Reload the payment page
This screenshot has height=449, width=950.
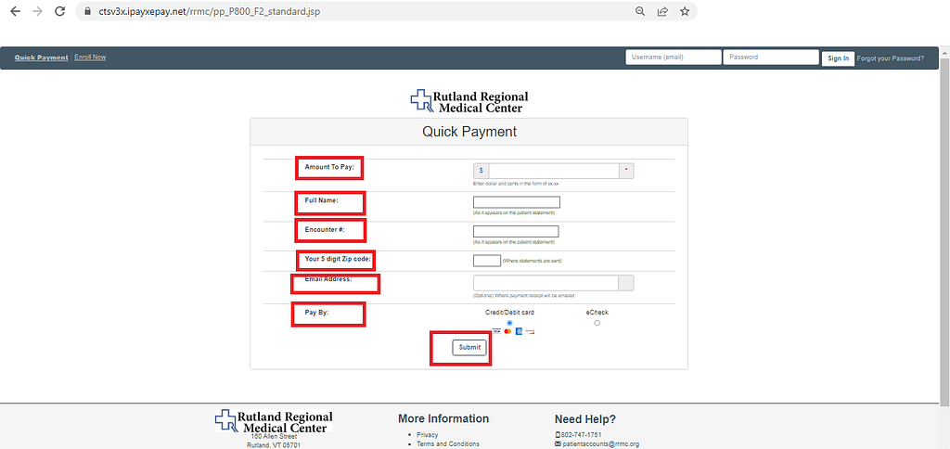(59, 11)
